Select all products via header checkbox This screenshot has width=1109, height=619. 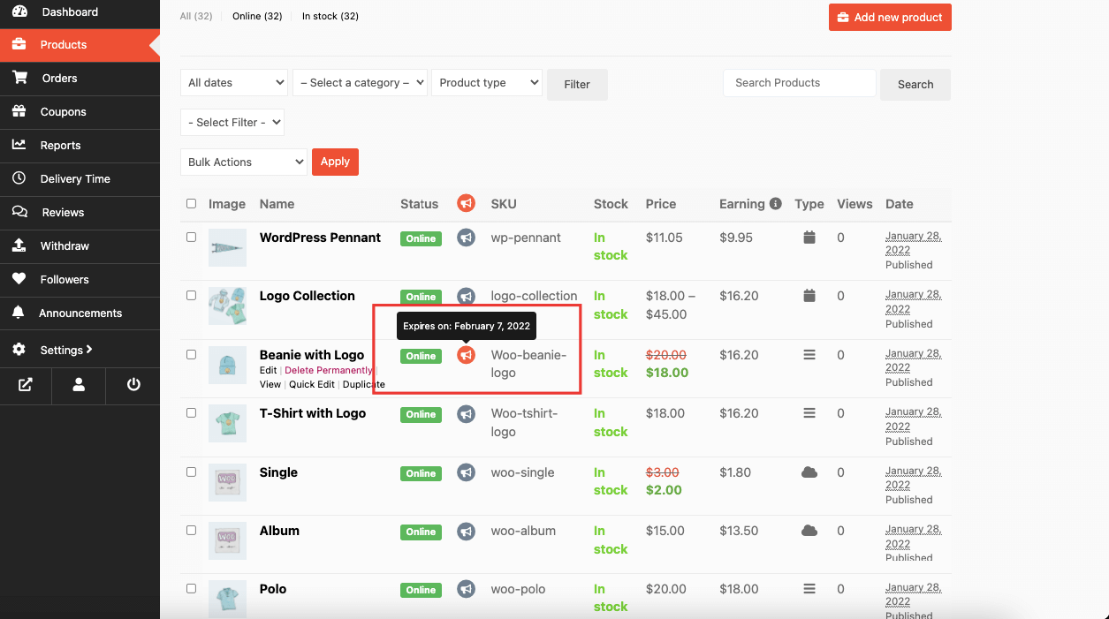191,204
